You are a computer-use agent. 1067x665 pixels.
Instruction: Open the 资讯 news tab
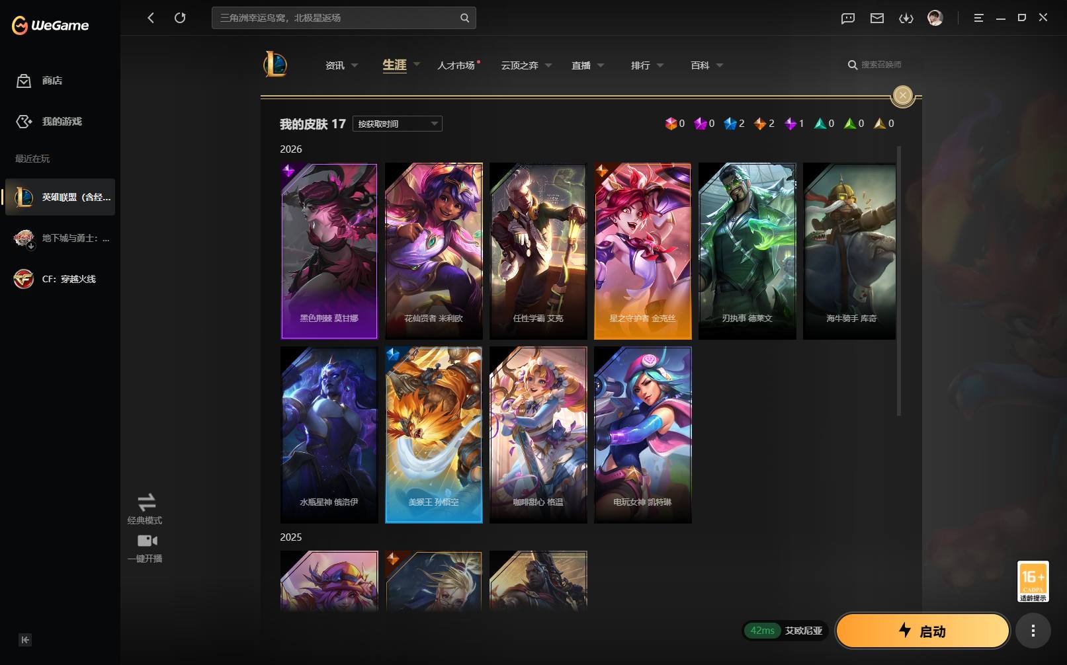[x=335, y=65]
